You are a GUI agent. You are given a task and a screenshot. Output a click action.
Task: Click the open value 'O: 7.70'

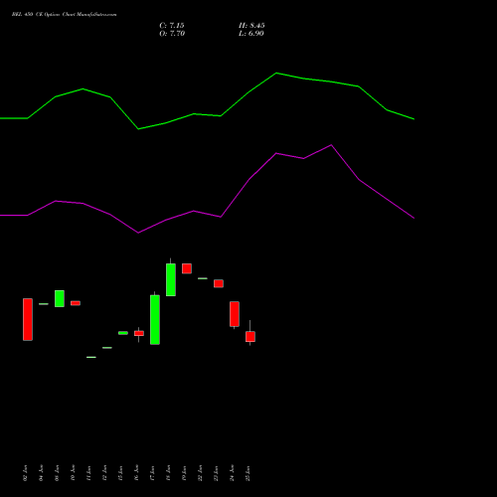(172, 34)
